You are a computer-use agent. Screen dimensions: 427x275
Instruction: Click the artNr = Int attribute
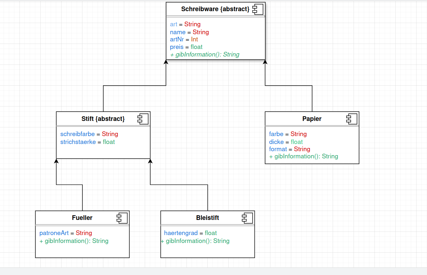click(184, 40)
